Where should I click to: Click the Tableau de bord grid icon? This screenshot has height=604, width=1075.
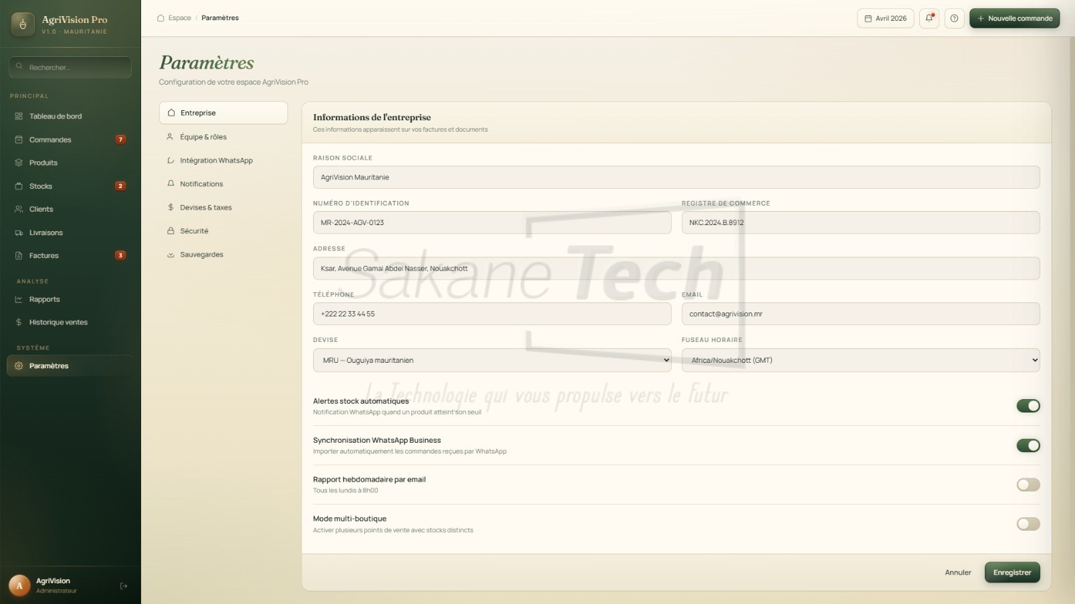(x=19, y=116)
